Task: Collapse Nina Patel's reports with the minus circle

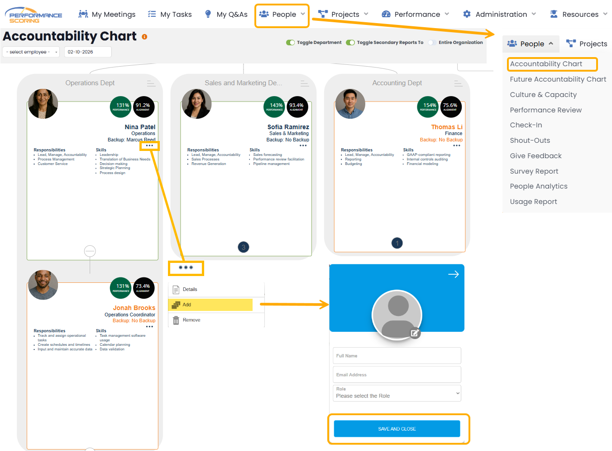Action: (x=90, y=251)
